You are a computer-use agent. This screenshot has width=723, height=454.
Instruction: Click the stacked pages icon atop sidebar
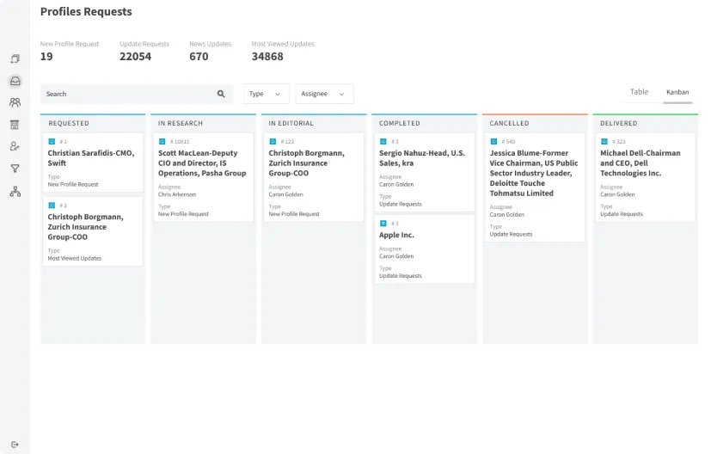click(x=15, y=58)
